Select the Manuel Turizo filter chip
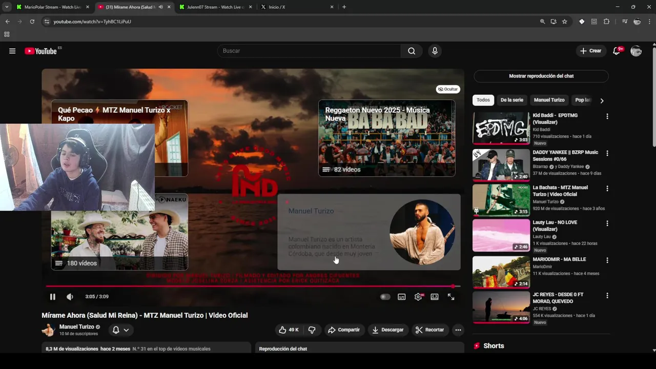This screenshot has width=656, height=369. (x=549, y=100)
